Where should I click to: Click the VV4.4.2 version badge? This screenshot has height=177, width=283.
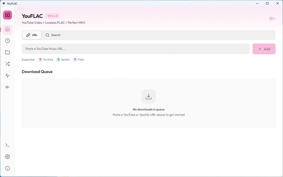[52, 16]
